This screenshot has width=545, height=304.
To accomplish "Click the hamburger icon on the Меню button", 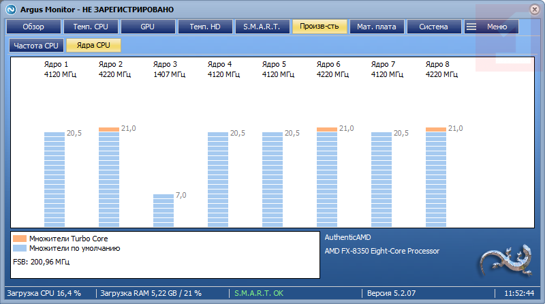I will click(471, 27).
